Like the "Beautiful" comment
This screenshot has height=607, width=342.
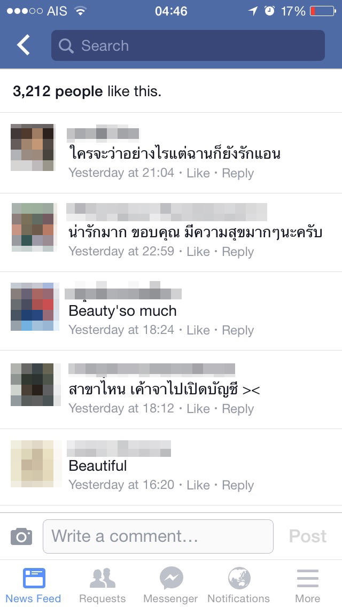tap(198, 485)
